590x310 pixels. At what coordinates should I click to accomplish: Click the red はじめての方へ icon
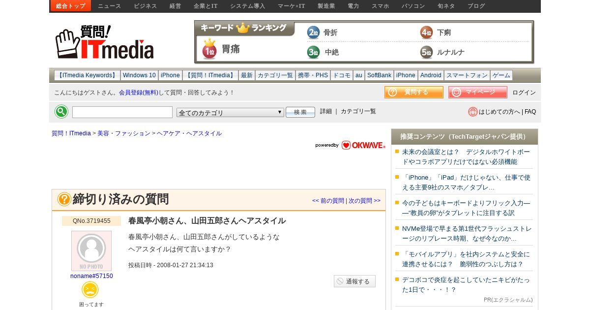pyautogui.click(x=473, y=112)
